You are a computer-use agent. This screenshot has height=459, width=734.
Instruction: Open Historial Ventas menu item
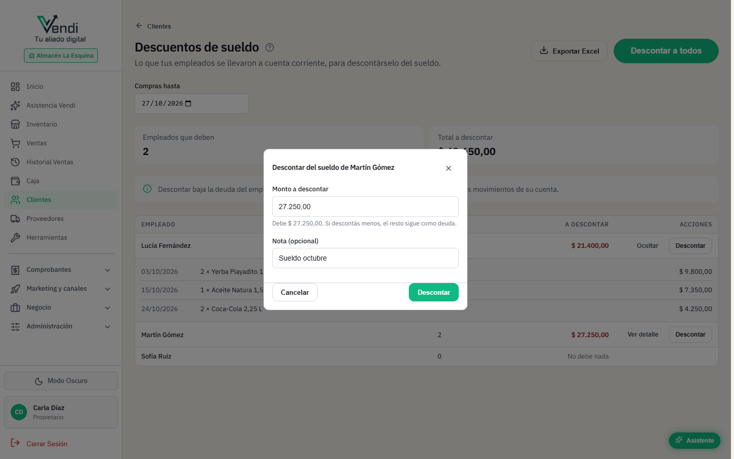click(x=61, y=162)
